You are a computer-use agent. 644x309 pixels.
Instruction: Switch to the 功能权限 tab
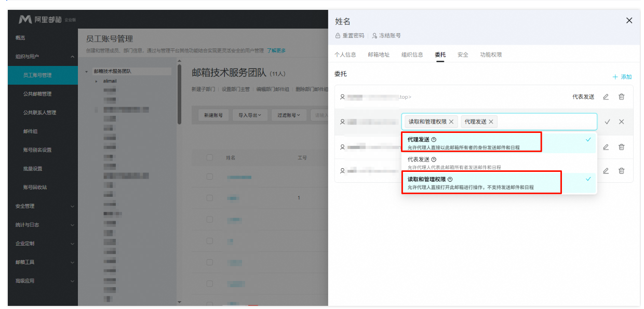[x=491, y=55]
